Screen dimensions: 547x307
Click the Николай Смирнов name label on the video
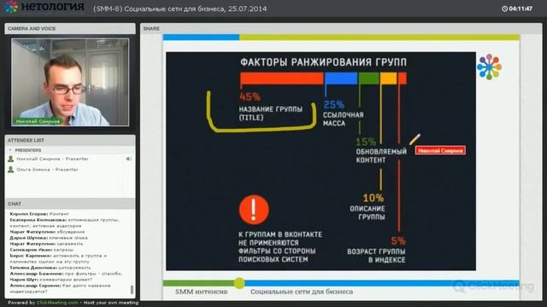[38, 121]
